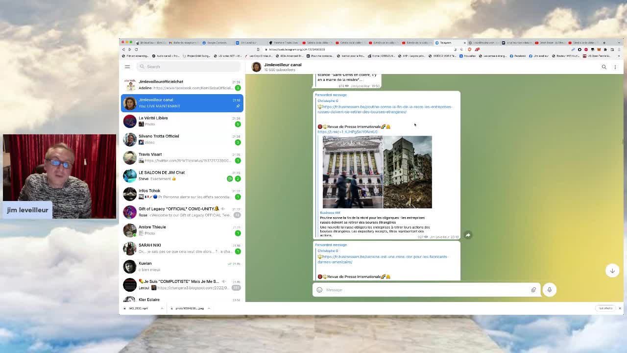Open the US Open Tennis bookmark

[596, 56]
